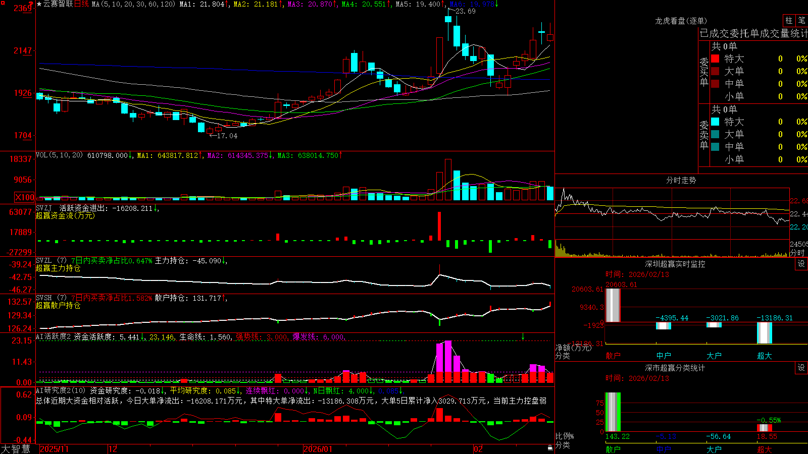Image resolution: width=808 pixels, height=454 pixels.
Task: Click the teal 大单 sell-order swatch
Action: pyautogui.click(x=715, y=134)
